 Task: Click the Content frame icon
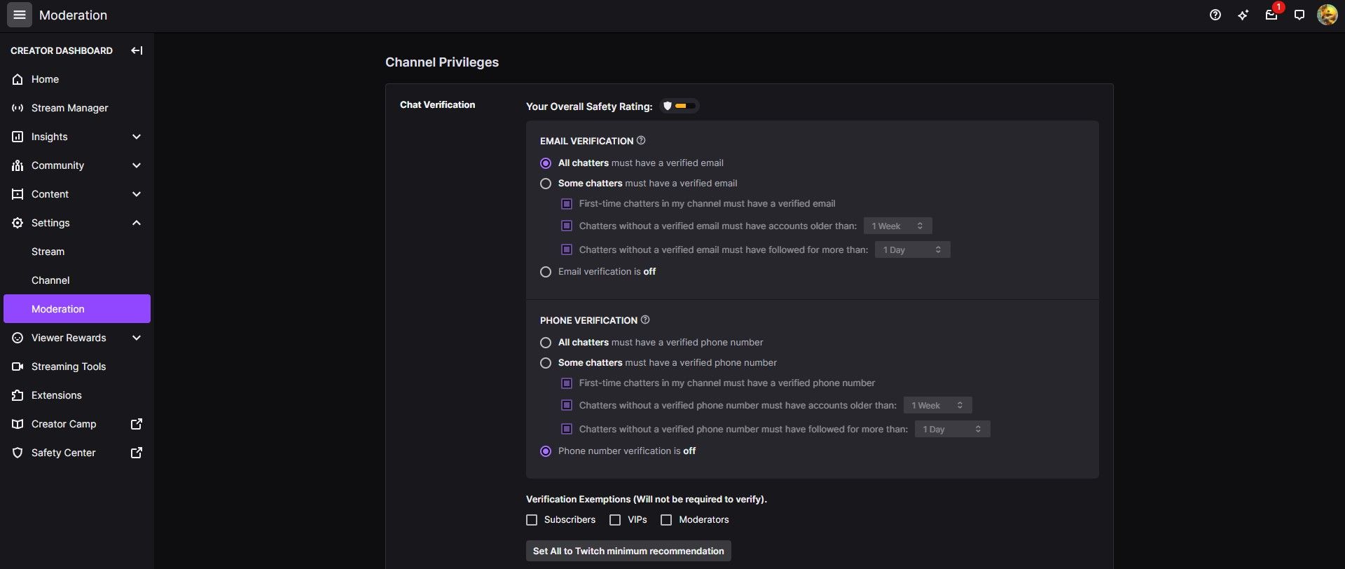click(x=18, y=194)
